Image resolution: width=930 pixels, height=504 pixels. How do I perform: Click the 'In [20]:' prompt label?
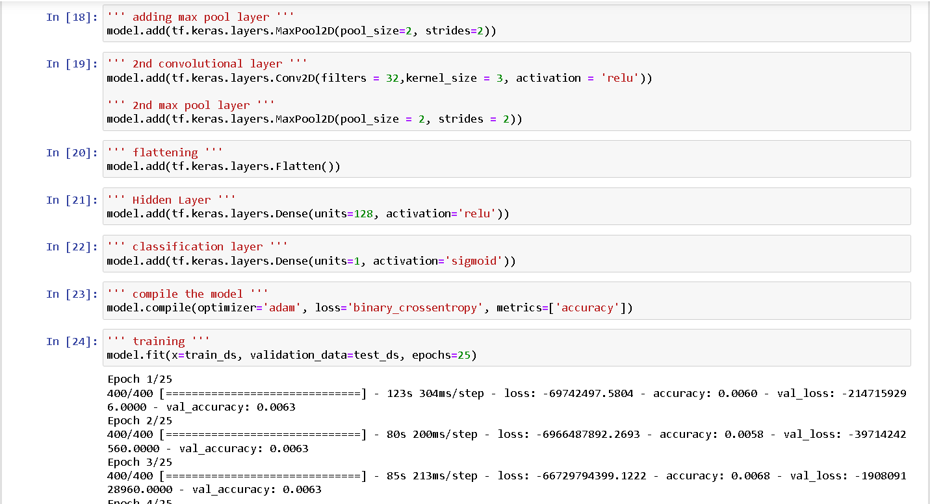click(x=71, y=153)
